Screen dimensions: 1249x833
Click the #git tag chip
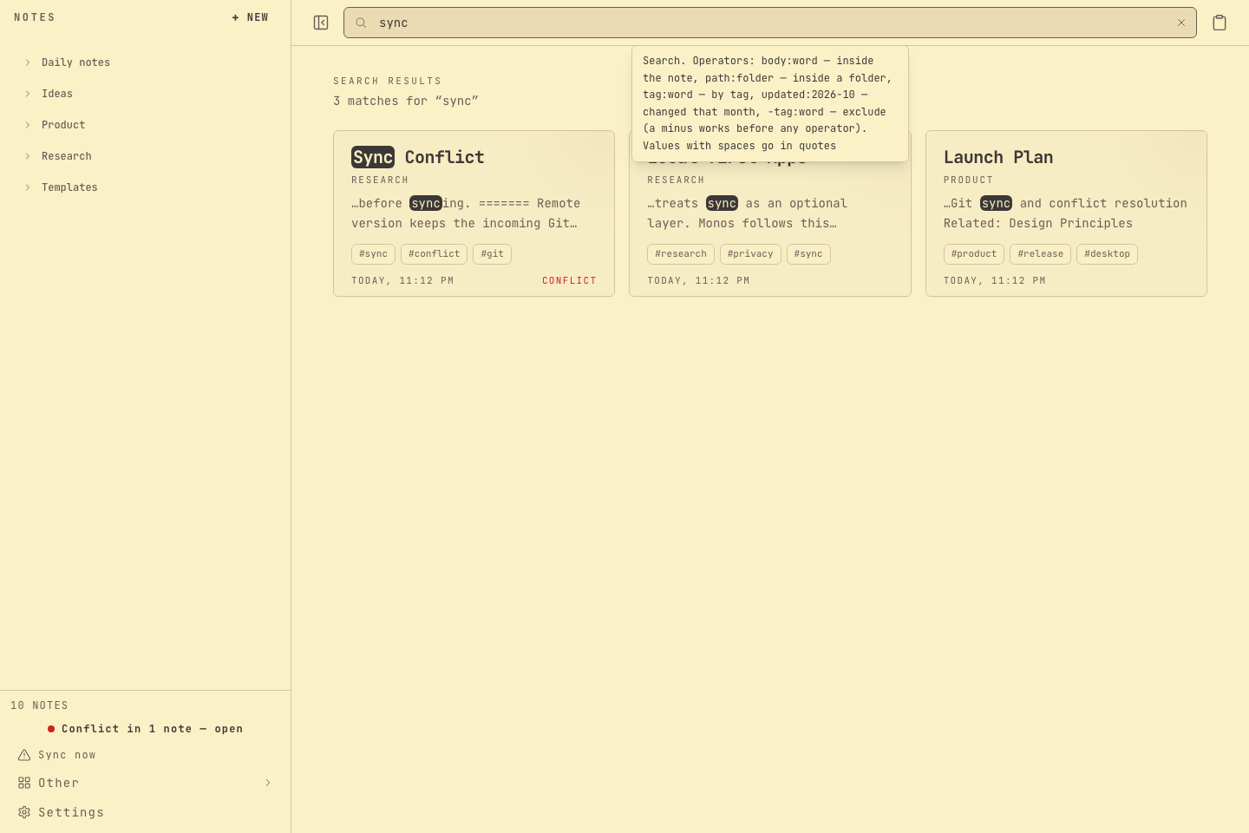[x=492, y=254]
